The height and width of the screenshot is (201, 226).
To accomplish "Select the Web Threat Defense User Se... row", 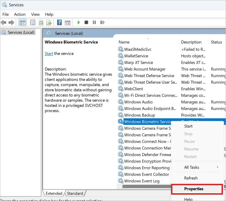I will [172, 82].
